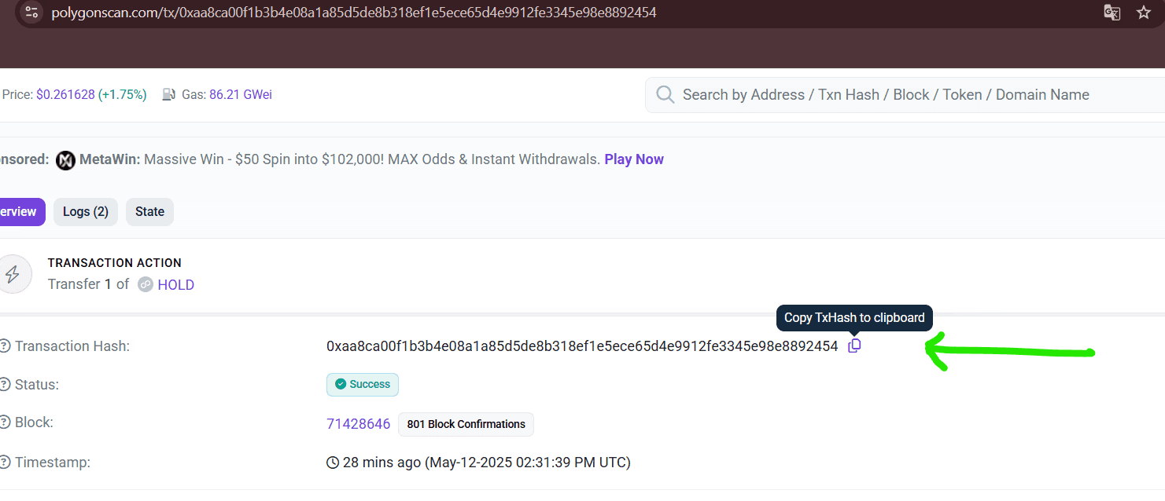Switch to the State tab
Image resolution: width=1165 pixels, height=501 pixels.
(x=149, y=212)
